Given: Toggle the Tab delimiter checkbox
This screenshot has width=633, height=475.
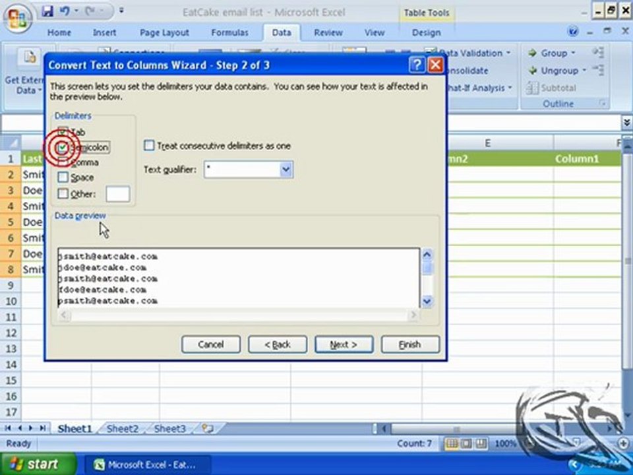Looking at the screenshot, I should tap(63, 132).
